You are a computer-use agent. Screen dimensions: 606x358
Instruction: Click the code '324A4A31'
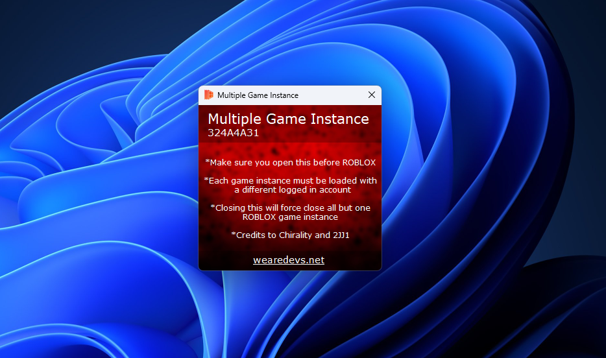(x=233, y=133)
